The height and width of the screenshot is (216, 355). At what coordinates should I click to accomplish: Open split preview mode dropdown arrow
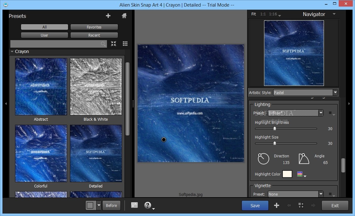click(x=99, y=205)
